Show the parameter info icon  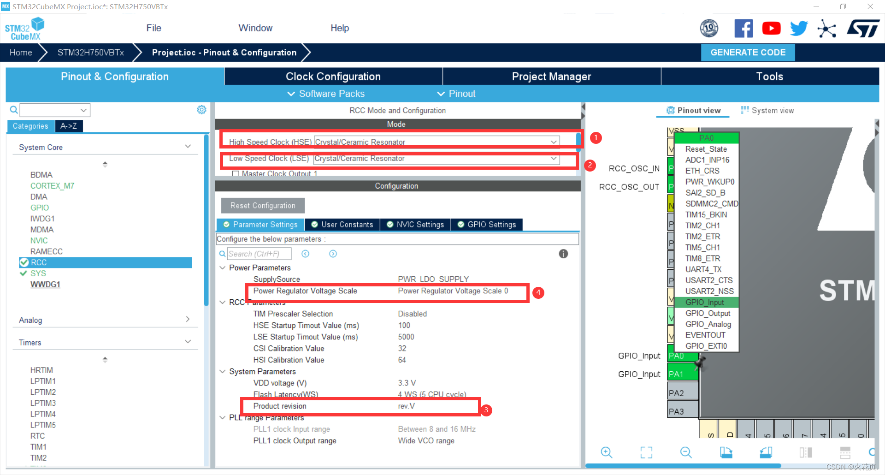(563, 254)
